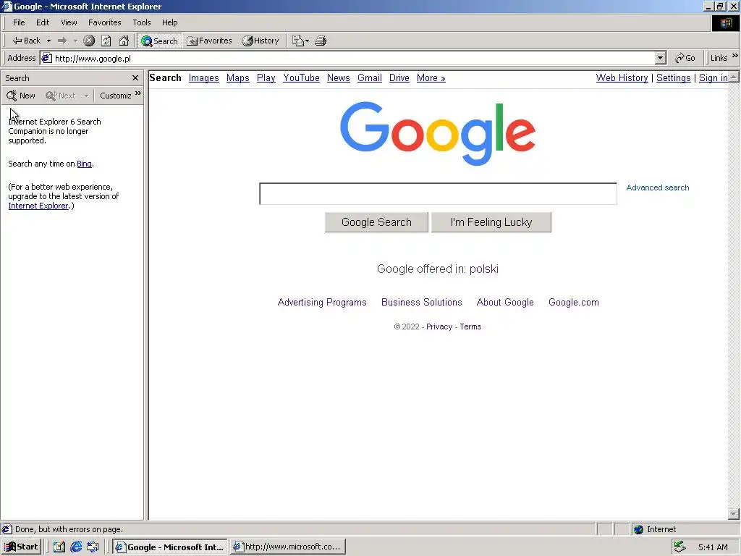
Task: Toggle the Search pane toolbar button
Action: click(159, 41)
